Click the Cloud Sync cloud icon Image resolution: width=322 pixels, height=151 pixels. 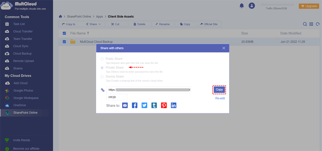7,46
